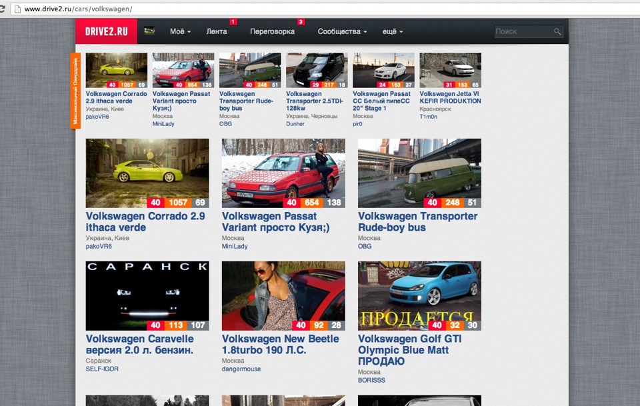Click the gray 107 counter on Caravelle

198,325
